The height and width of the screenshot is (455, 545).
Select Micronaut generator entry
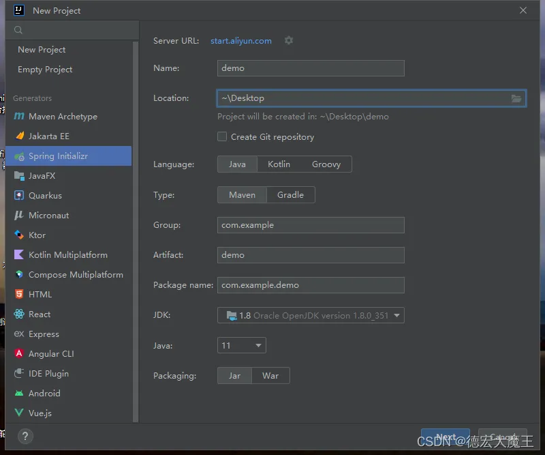point(69,215)
